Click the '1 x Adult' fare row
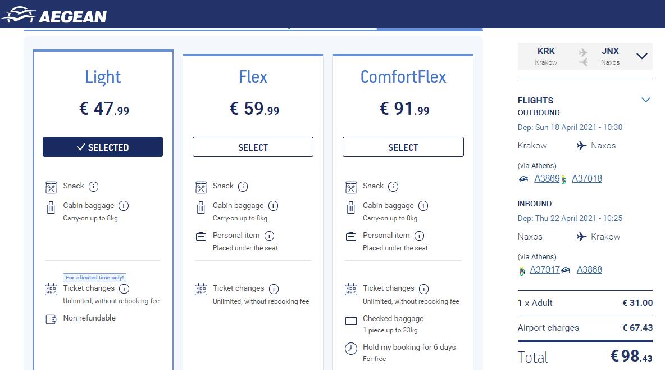This screenshot has width=665, height=370. click(x=585, y=303)
